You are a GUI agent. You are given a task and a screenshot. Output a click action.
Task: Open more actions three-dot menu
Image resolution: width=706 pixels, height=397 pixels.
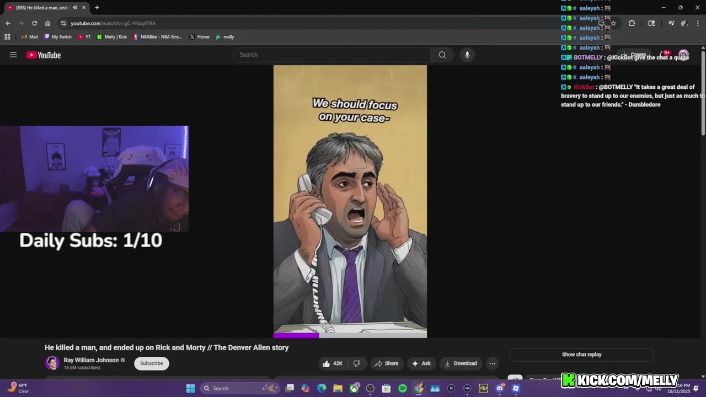(x=492, y=363)
